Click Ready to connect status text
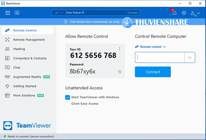Screen dimensions: 206x140 coord(31,136)
